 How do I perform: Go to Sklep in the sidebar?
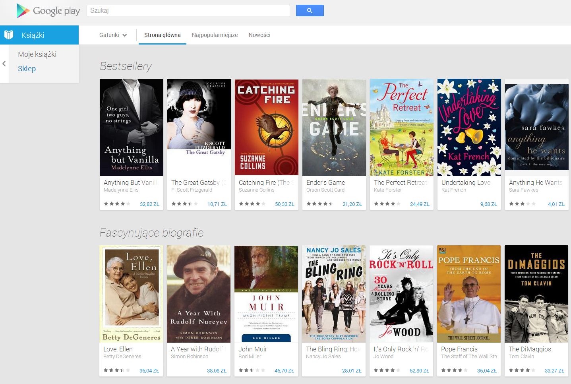(27, 69)
